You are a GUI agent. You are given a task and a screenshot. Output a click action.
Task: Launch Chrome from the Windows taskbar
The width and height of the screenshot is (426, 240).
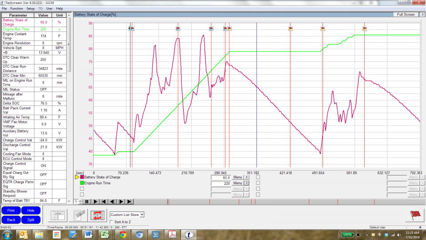122,234
